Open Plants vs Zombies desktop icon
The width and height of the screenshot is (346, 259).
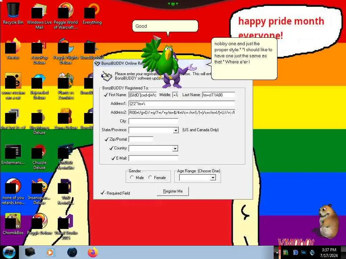coord(66,86)
